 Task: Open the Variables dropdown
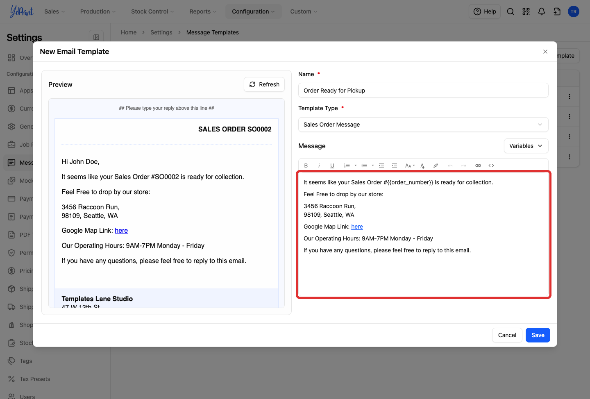pos(526,146)
